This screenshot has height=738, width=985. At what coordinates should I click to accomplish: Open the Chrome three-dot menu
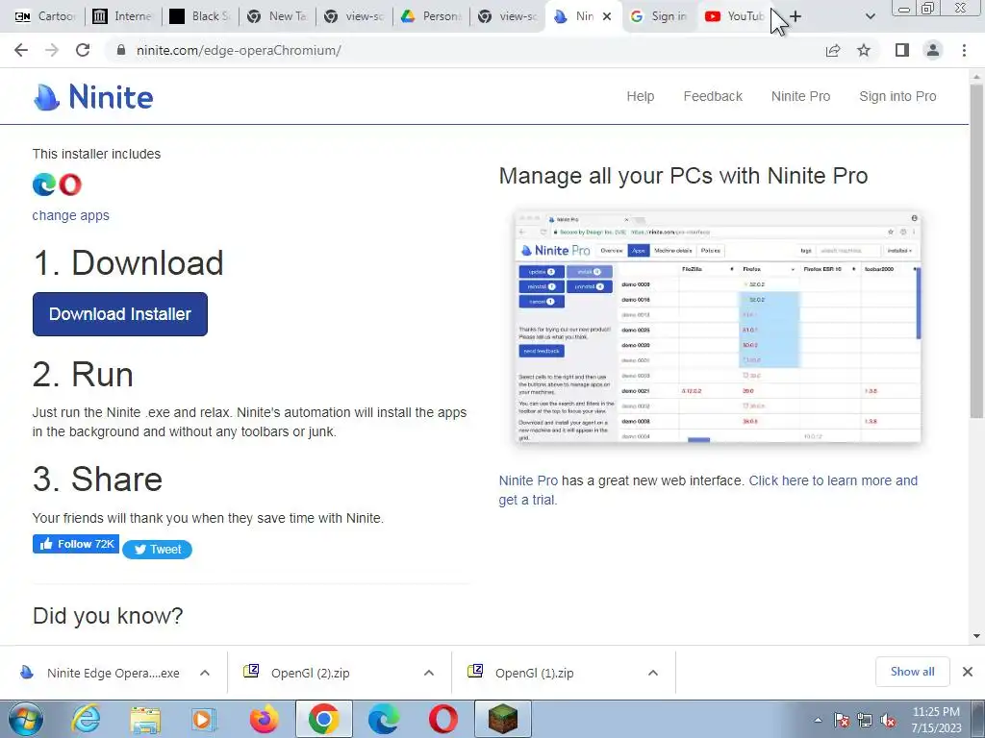[964, 50]
